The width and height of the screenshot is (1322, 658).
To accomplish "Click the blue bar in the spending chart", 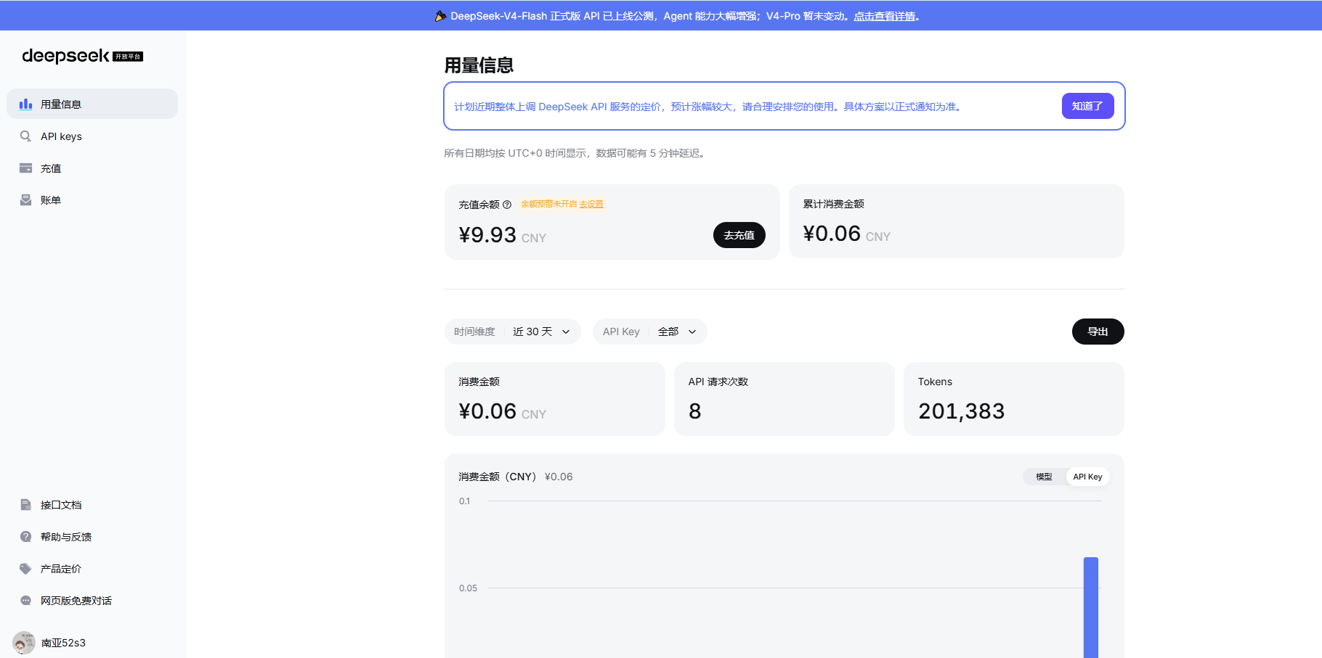I will [x=1090, y=607].
